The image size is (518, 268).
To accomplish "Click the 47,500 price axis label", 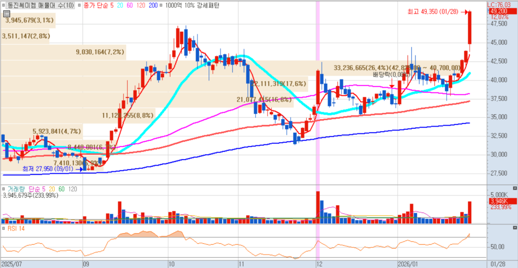I will tap(499, 24).
